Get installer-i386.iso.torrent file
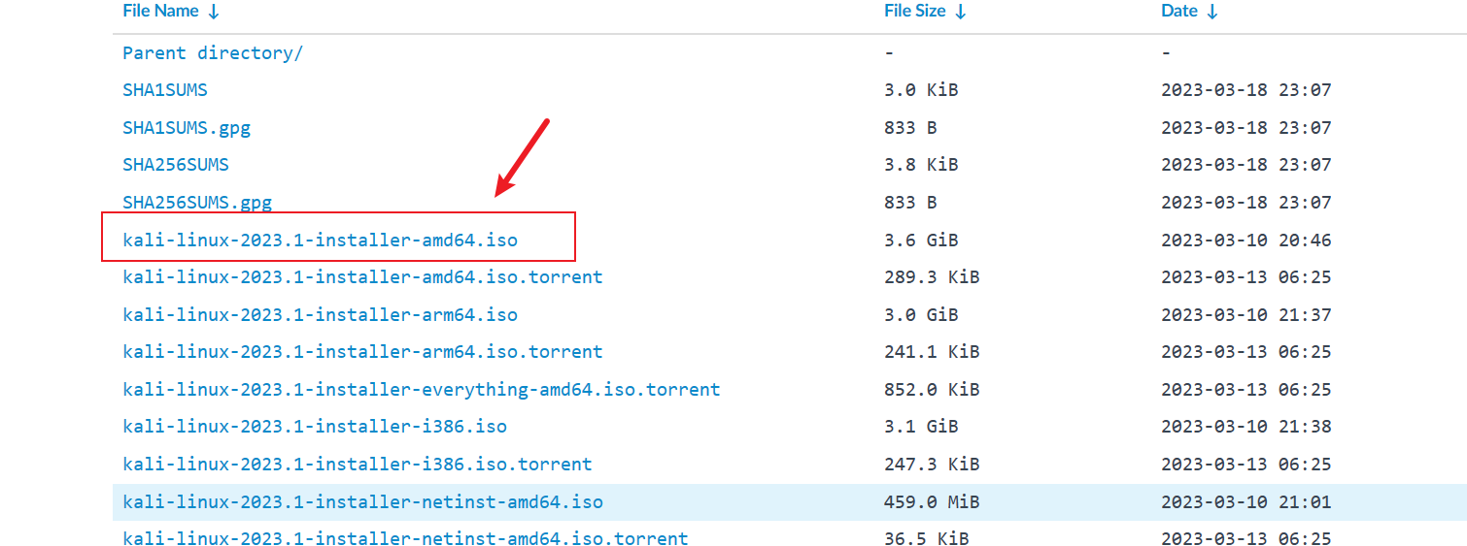The width and height of the screenshot is (1467, 546). 358,465
